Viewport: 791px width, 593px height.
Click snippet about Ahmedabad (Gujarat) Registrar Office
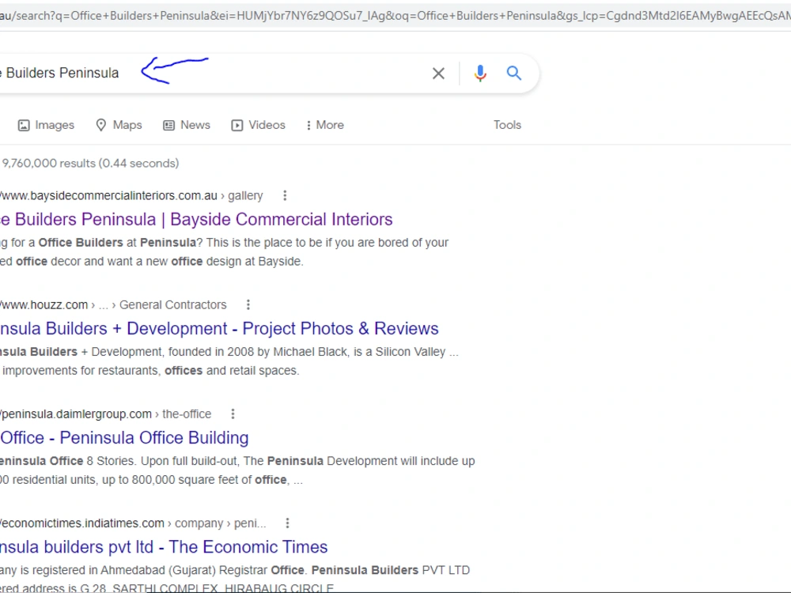click(x=235, y=580)
